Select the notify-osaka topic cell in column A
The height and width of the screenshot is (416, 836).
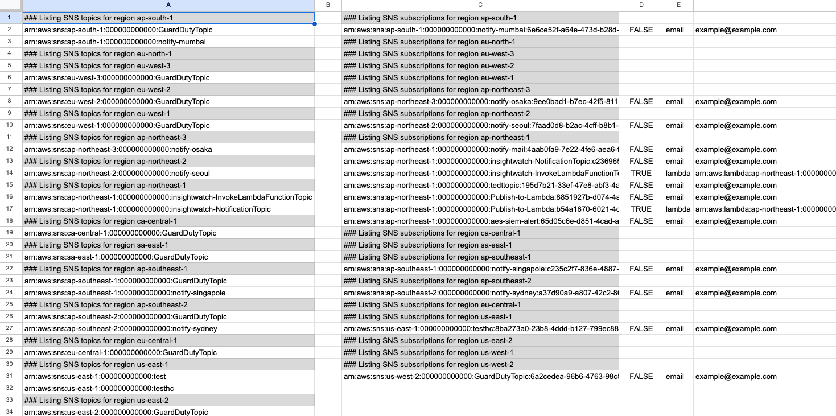click(168, 149)
